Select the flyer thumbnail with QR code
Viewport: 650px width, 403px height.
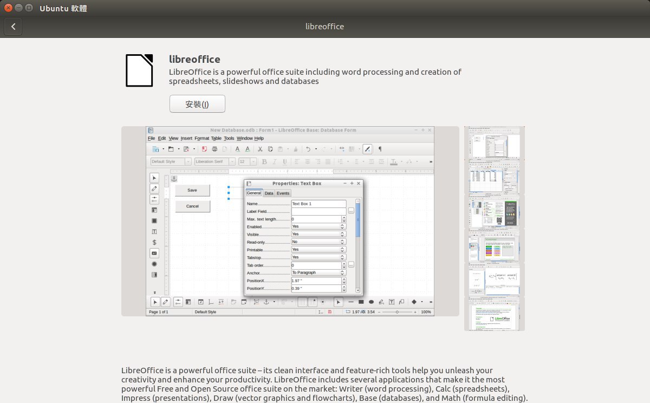point(494,211)
